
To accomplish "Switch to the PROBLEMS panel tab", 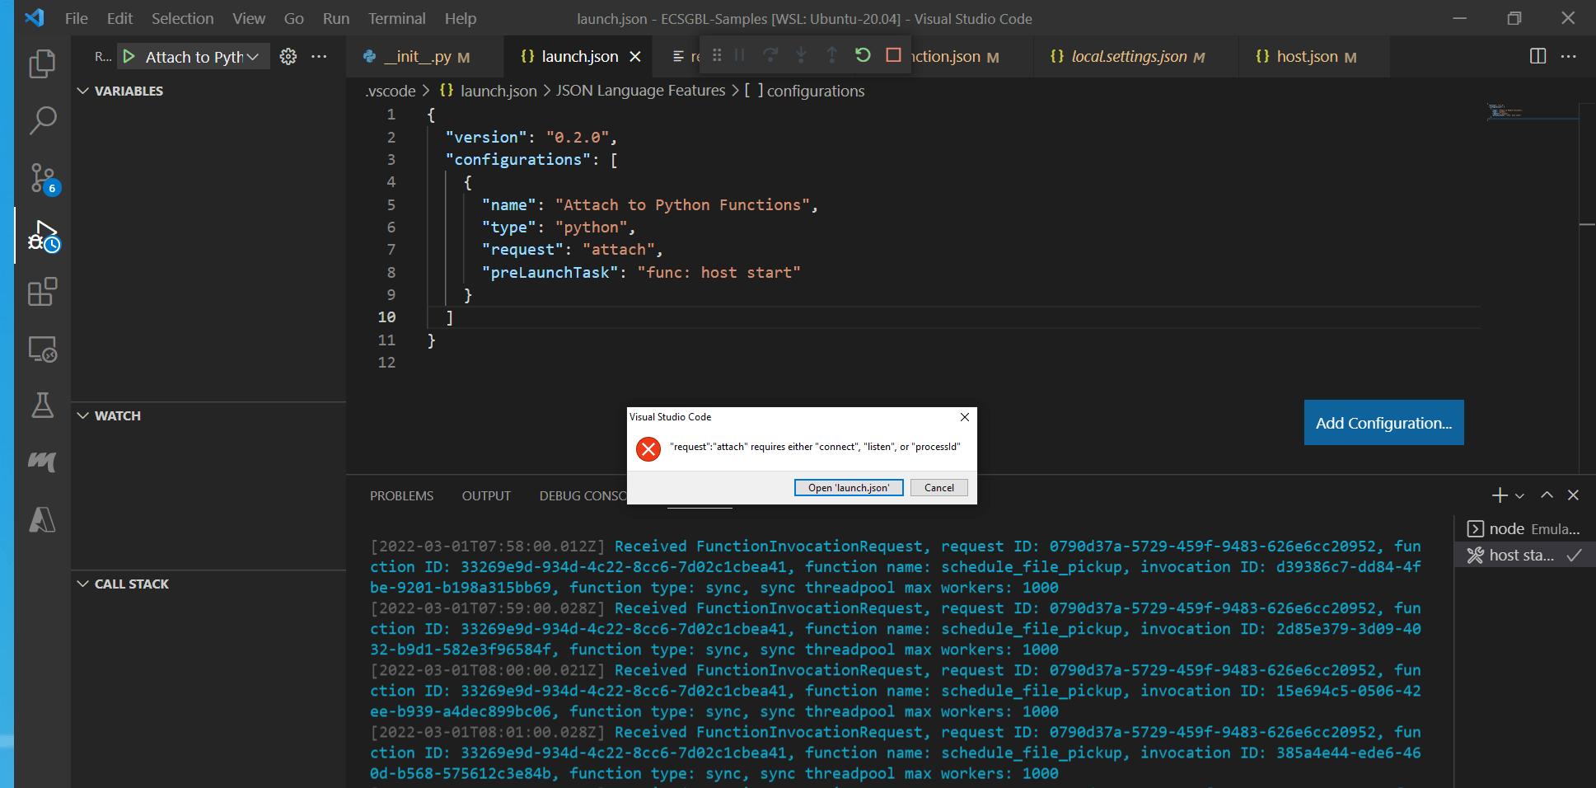I will [x=401, y=495].
